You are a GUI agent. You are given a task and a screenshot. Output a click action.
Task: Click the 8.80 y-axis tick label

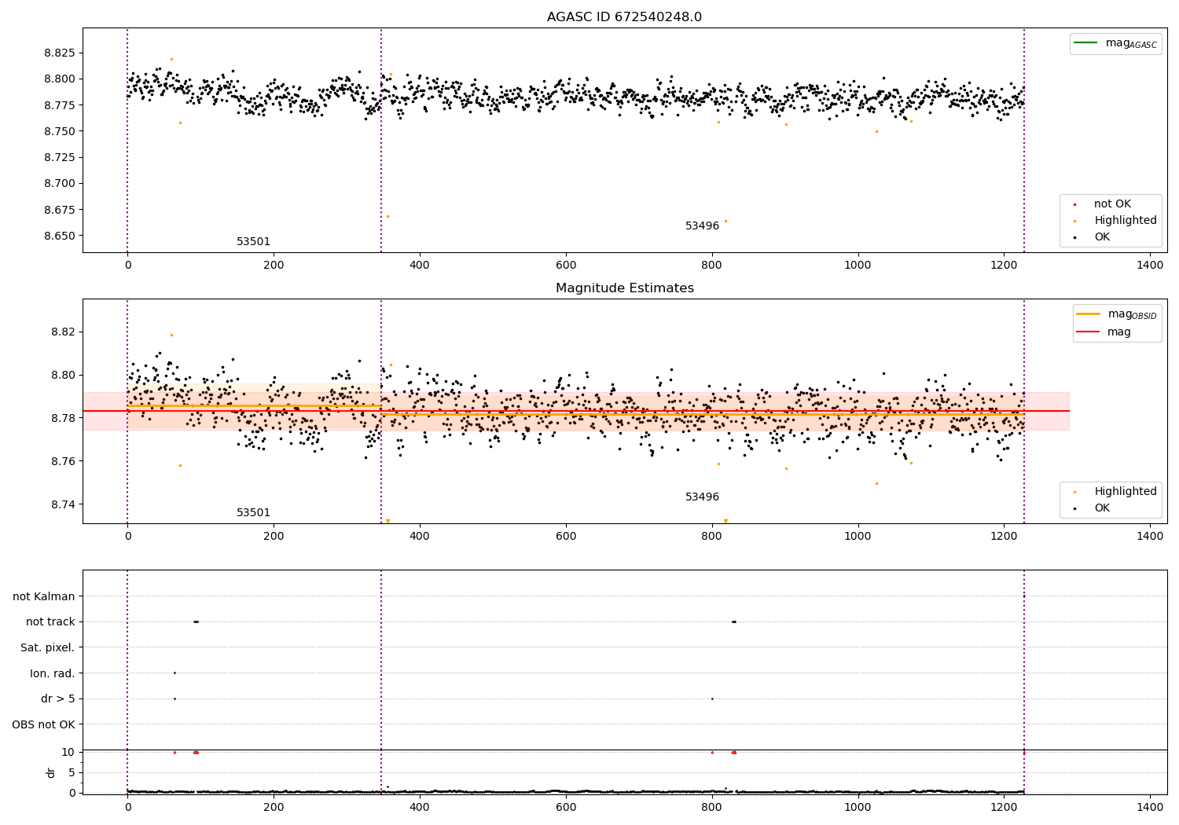click(63, 375)
